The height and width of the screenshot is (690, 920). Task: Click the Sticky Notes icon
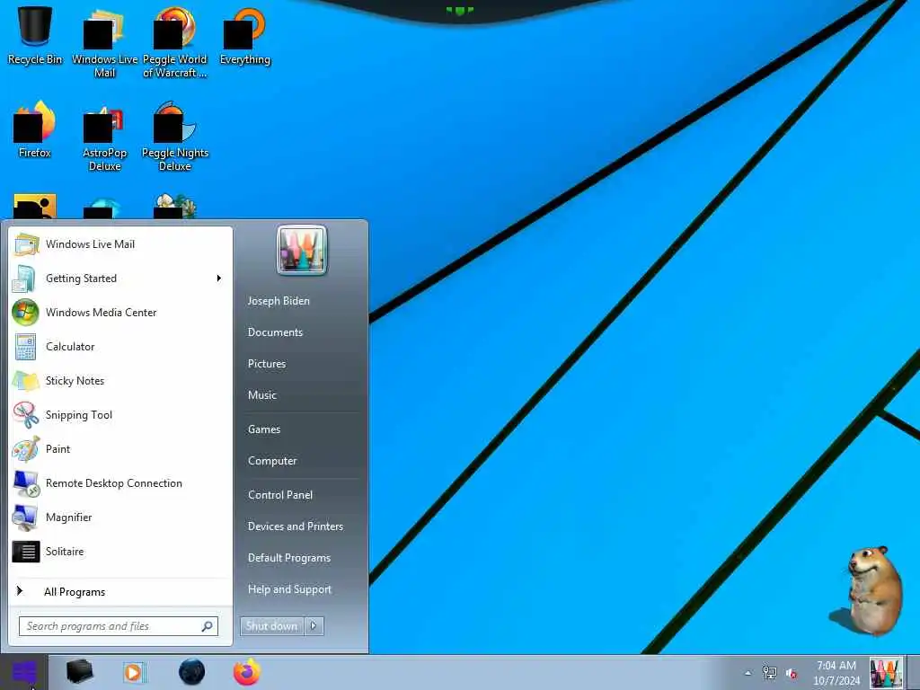(26, 381)
